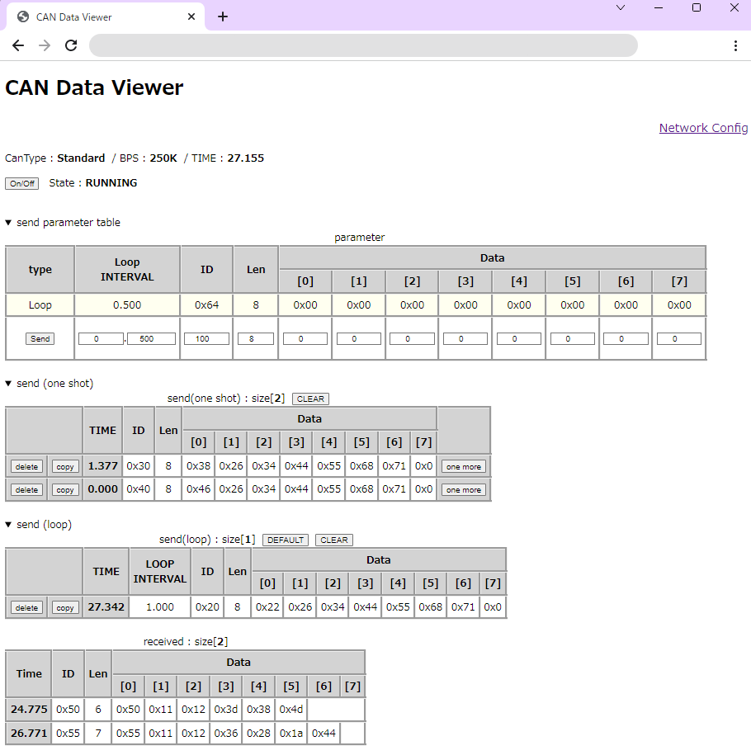The width and height of the screenshot is (751, 755).
Task: Minimize the browser window
Action: click(x=659, y=7)
